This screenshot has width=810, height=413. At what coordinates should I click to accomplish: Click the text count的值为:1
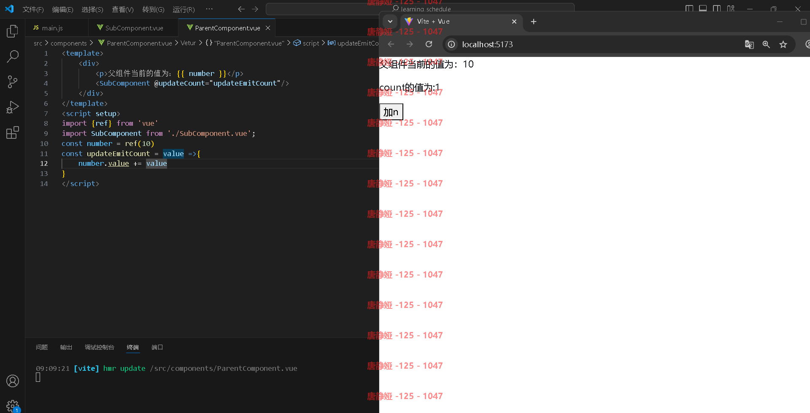(410, 87)
